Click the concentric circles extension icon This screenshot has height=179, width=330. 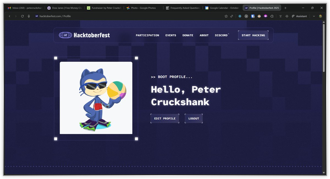[x=246, y=16]
